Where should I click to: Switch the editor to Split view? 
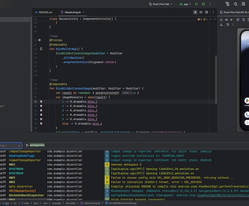pyautogui.click(x=201, y=12)
